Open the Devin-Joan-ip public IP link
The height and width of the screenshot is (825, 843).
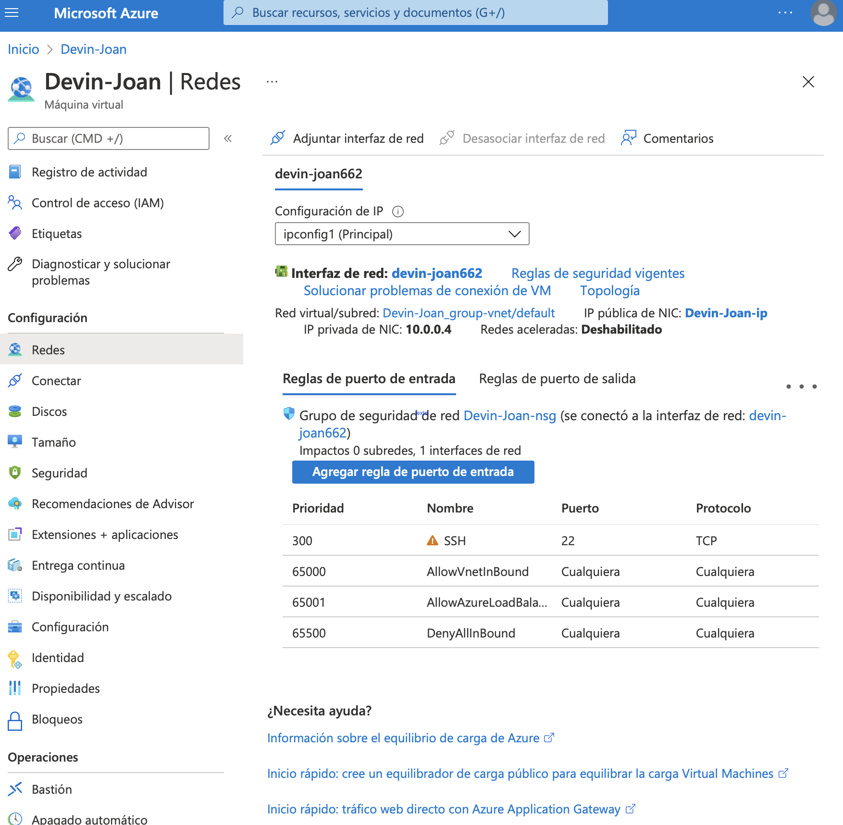pos(726,312)
